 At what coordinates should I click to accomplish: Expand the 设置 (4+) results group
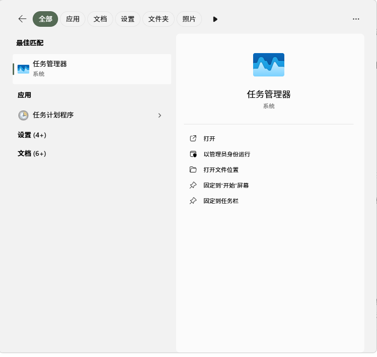click(32, 135)
